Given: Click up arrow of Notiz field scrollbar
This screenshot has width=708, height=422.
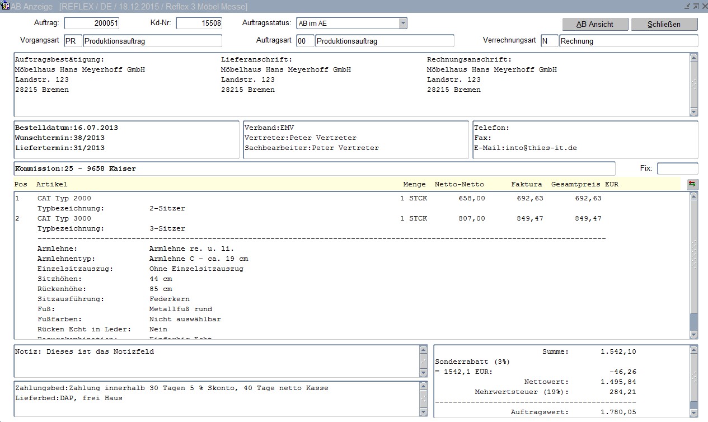Looking at the screenshot, I should coord(424,350).
